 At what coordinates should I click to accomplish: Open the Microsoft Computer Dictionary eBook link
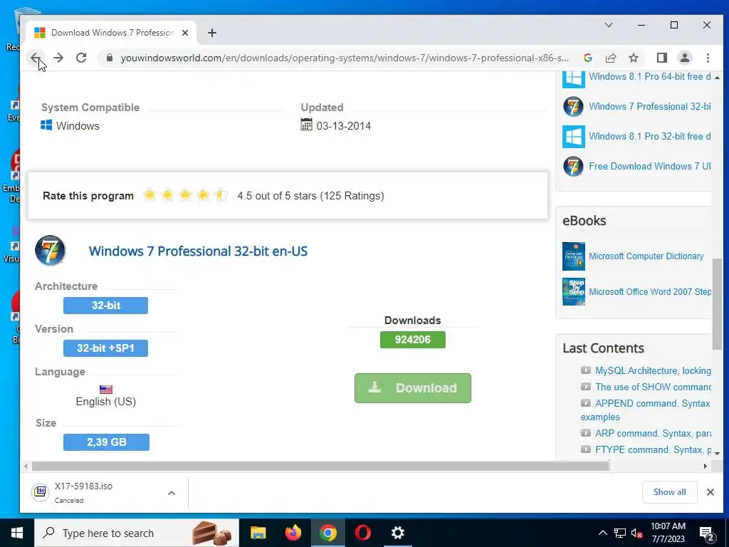646,256
